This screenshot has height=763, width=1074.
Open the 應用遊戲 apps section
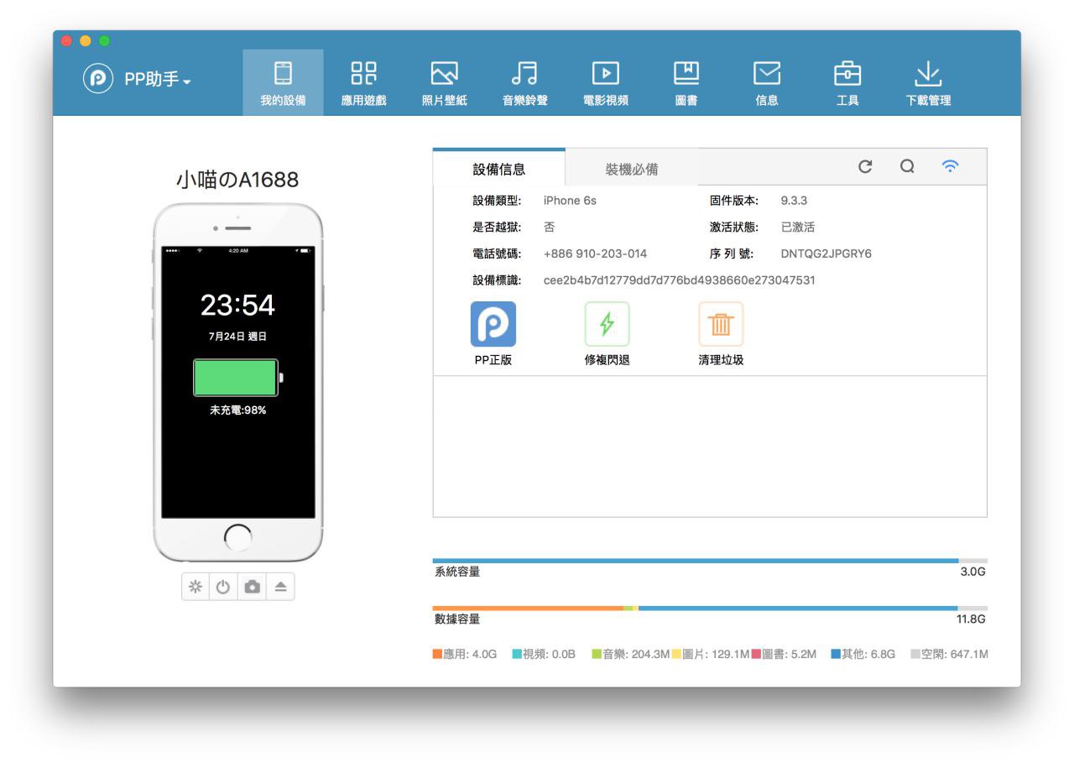(363, 83)
